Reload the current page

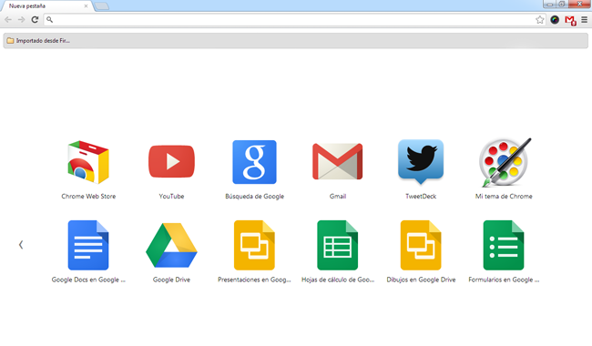tap(35, 20)
